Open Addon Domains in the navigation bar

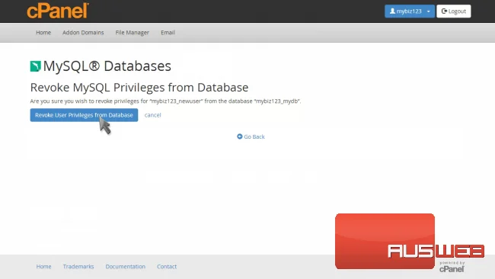(83, 33)
